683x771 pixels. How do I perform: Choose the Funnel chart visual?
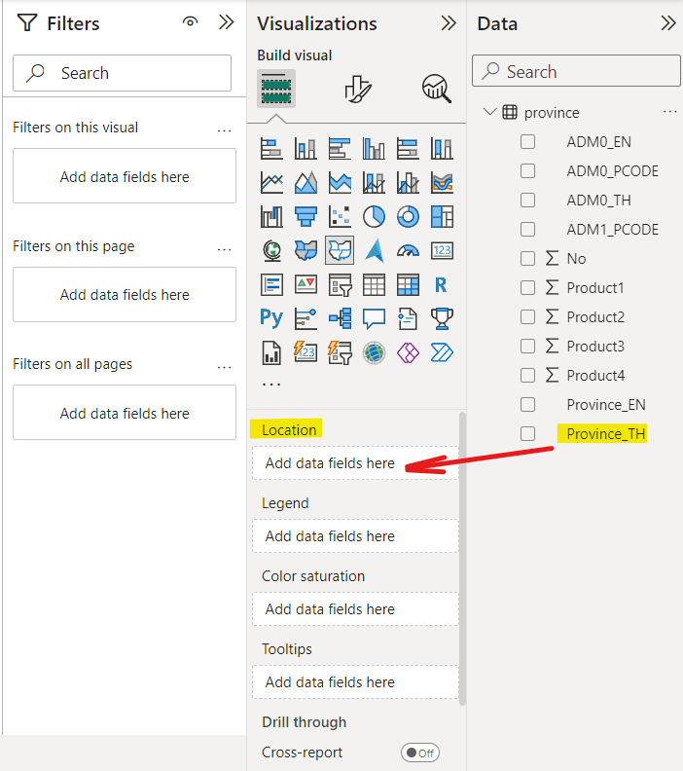click(x=306, y=216)
